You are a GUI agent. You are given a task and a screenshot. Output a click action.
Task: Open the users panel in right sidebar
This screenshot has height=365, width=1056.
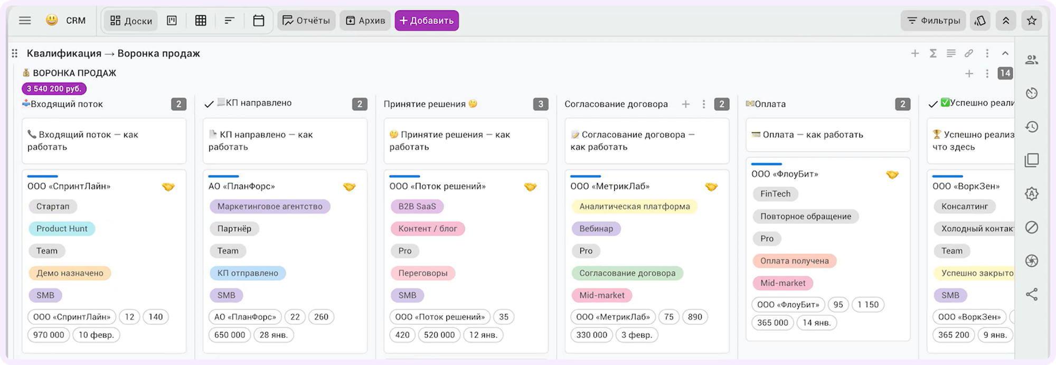[x=1032, y=60]
